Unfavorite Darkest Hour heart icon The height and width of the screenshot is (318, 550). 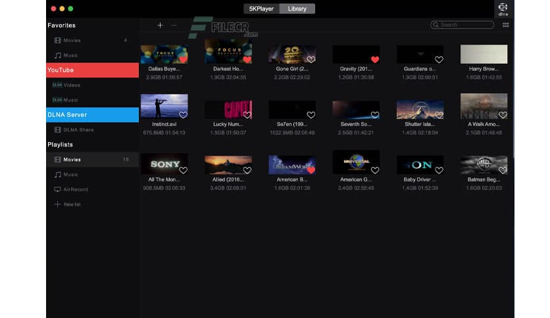tap(247, 60)
